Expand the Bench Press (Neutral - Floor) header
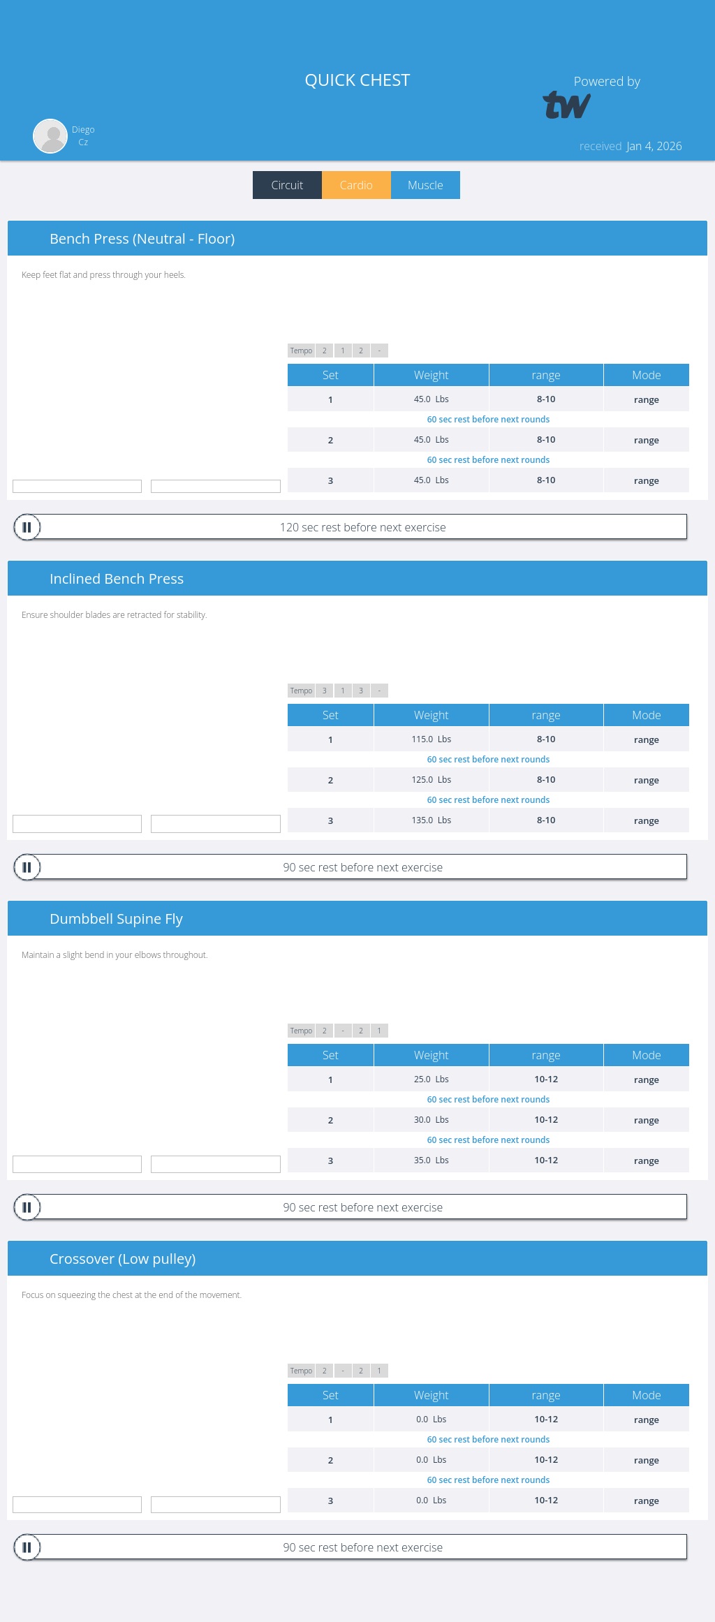This screenshot has width=715, height=1622. coord(357,239)
